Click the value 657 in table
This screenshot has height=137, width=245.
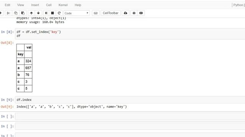click(28, 68)
